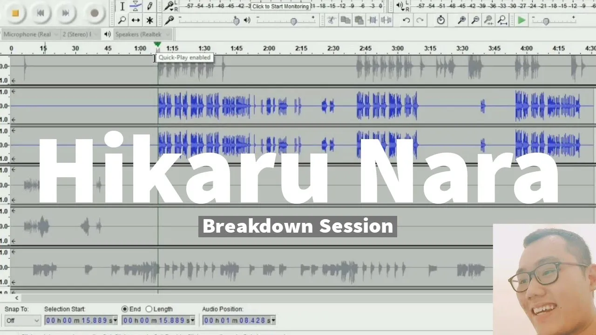Click the Undo arrow
The height and width of the screenshot is (335, 596).
tap(406, 20)
